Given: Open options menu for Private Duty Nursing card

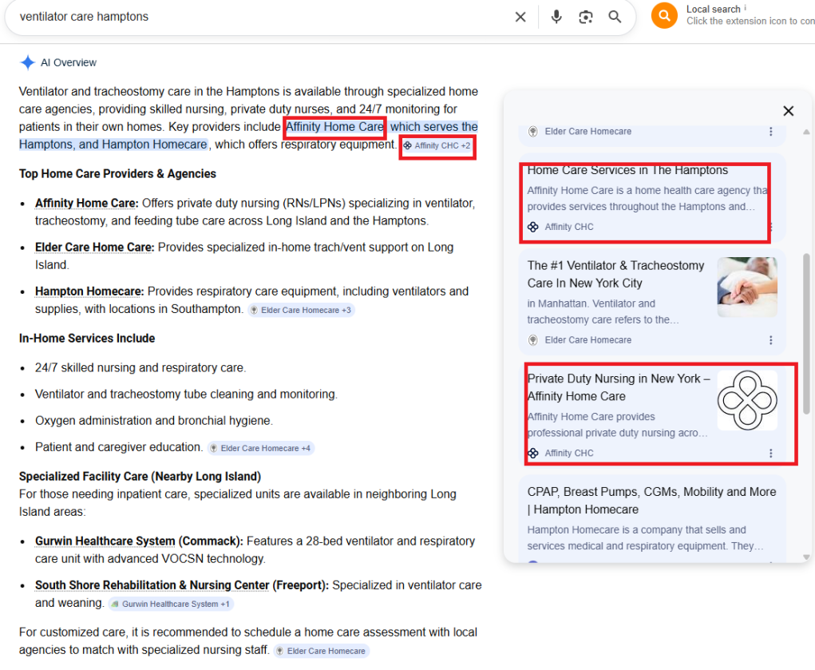Looking at the screenshot, I should (770, 453).
